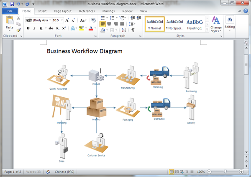This screenshot has height=177, width=251.
Task: Apply the Heading 1 style
Action: (195, 24)
